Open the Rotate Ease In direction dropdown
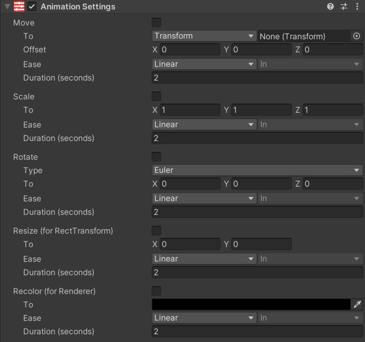365x342 pixels. 310,198
